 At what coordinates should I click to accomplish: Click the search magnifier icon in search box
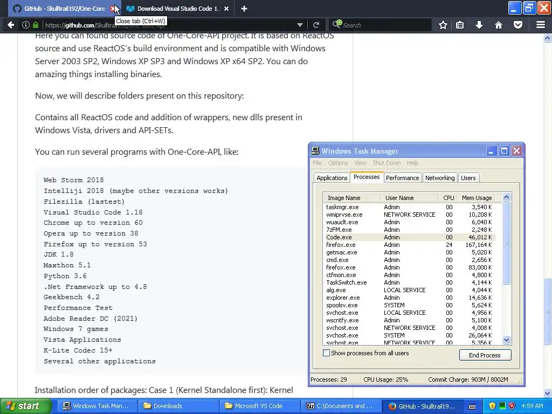(337, 24)
